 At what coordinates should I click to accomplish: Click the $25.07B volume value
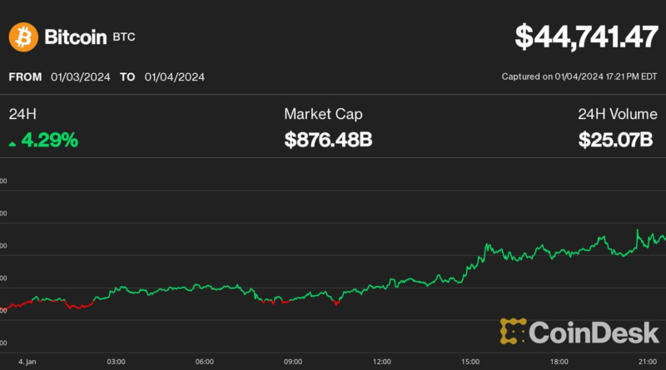(616, 140)
